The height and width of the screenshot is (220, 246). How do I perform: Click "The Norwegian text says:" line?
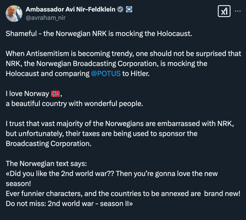click(46, 164)
